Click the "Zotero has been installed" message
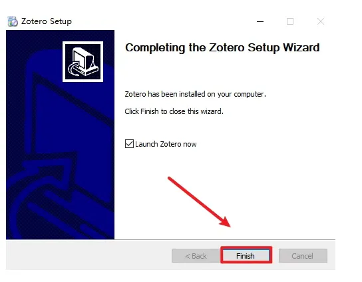Image resolution: width=362 pixels, height=282 pixels. (x=196, y=94)
